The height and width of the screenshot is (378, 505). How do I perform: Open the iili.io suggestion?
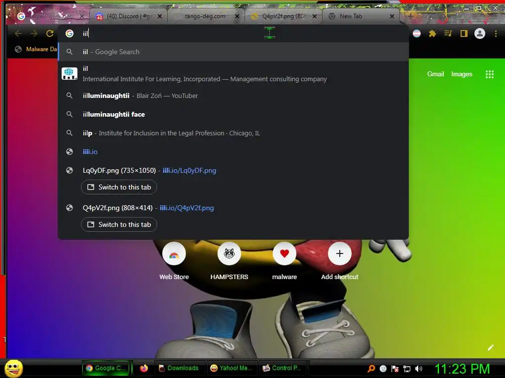point(233,152)
